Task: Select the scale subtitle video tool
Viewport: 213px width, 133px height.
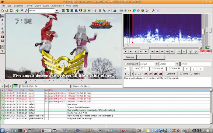Action: point(2,33)
